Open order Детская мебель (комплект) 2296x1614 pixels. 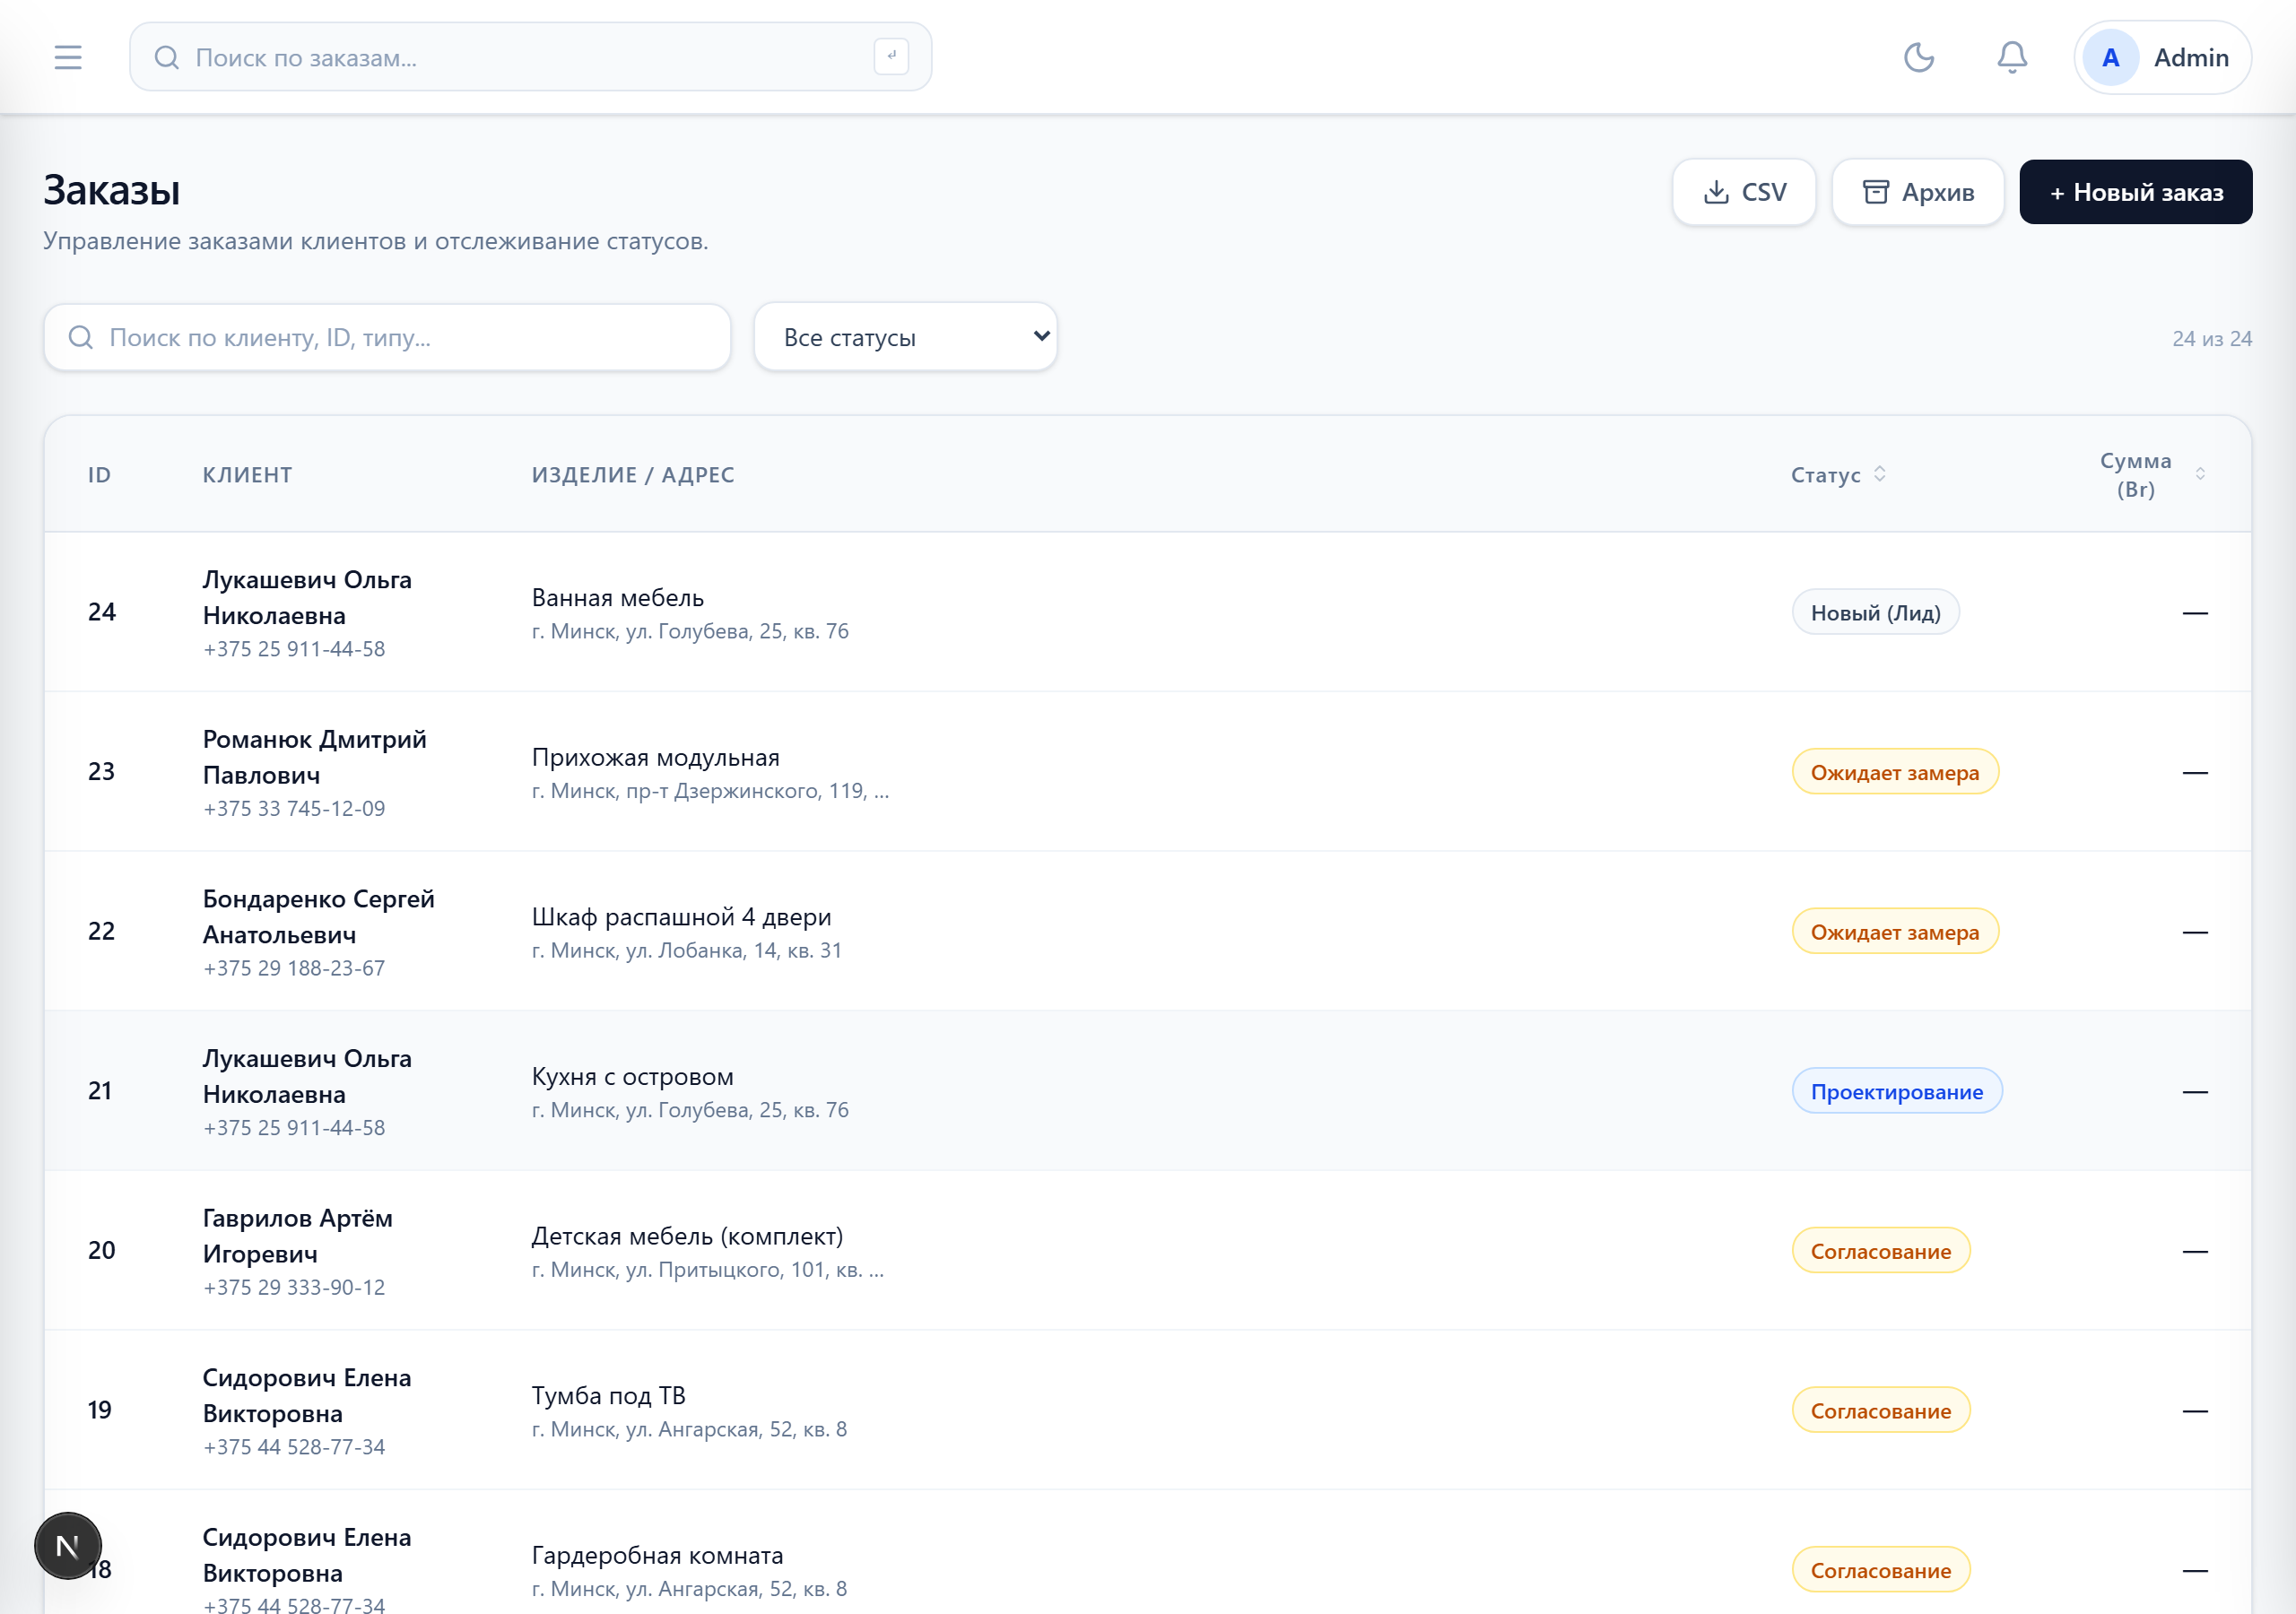click(687, 1237)
